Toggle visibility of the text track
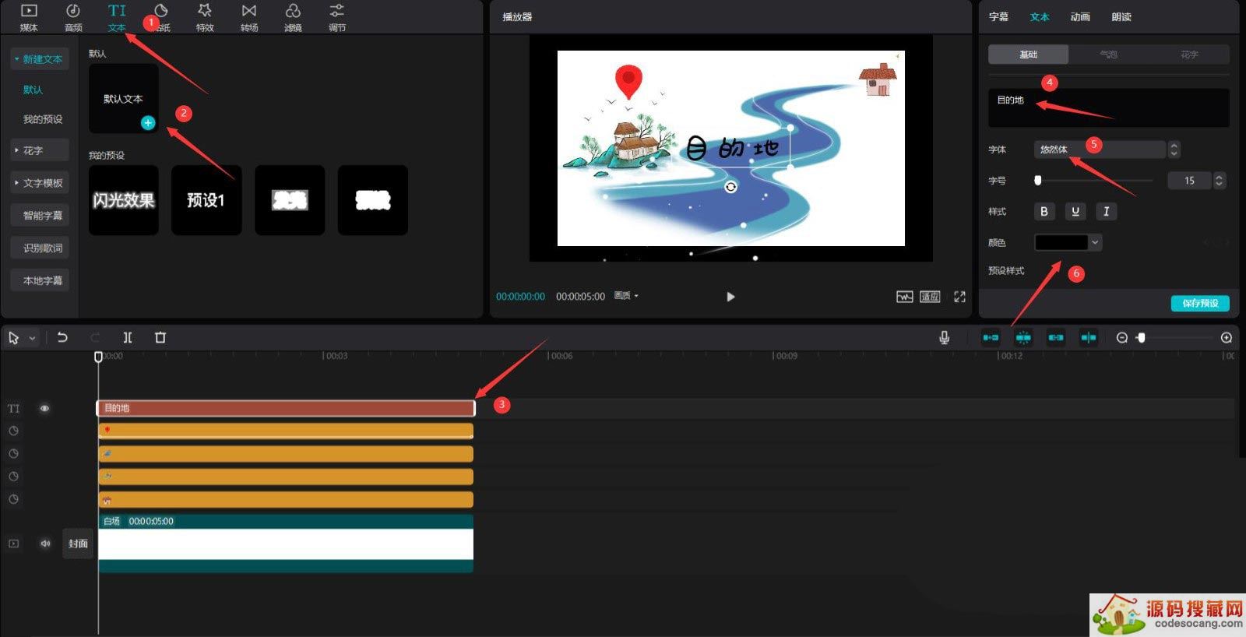 click(44, 408)
